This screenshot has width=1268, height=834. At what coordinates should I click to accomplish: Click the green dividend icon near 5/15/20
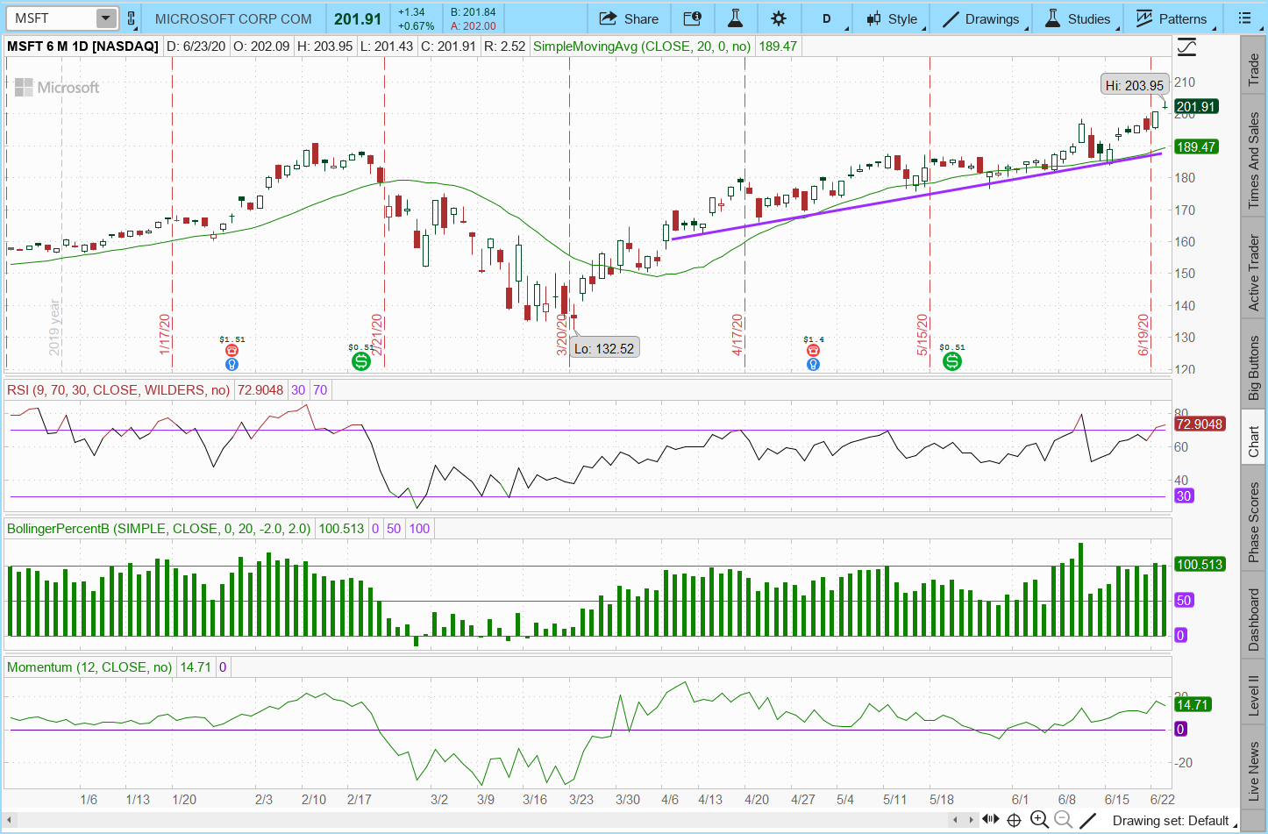tap(951, 360)
